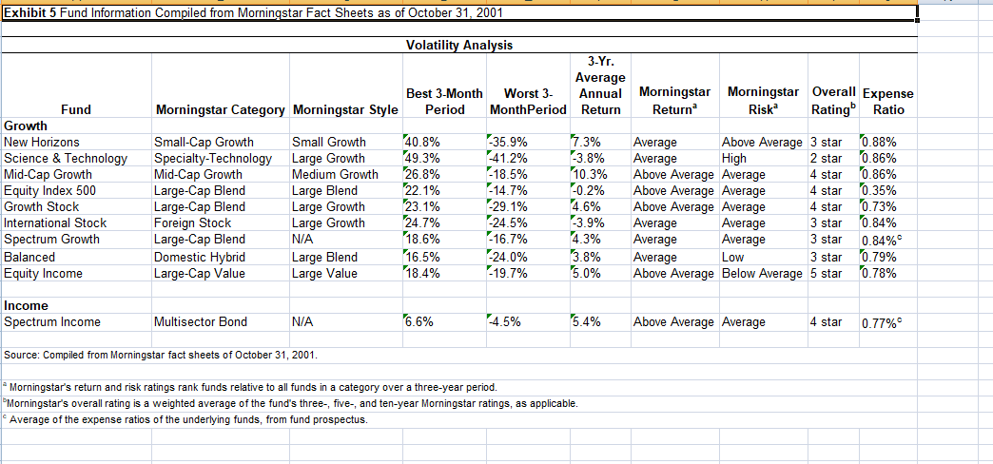Select the -29.1% worst period cell
The image size is (993, 464).
[x=528, y=206]
